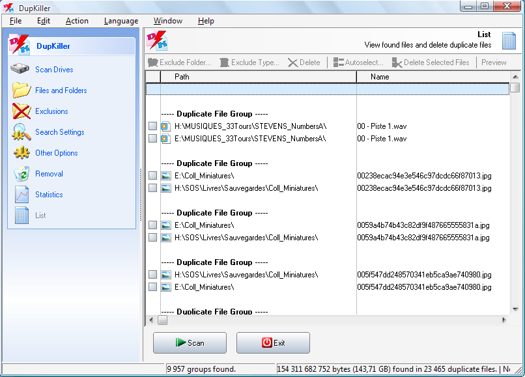The image size is (525, 377).
Task: Open the Autoselect toolbar option
Action: pyautogui.click(x=358, y=63)
